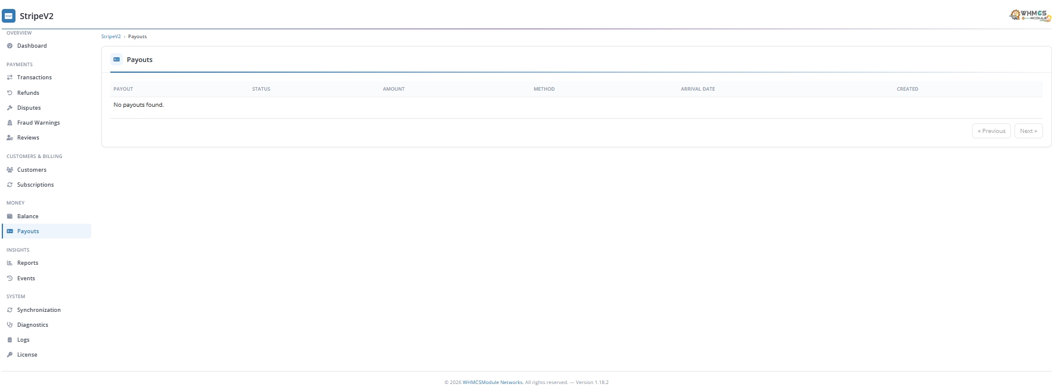Select Fraud Warnings in sidebar
The height and width of the screenshot is (390, 1052).
(x=46, y=123)
